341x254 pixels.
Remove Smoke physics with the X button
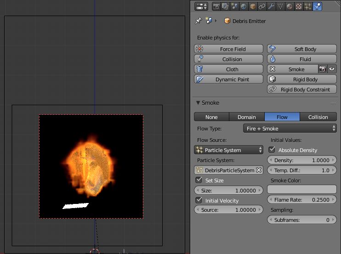tap(272, 69)
